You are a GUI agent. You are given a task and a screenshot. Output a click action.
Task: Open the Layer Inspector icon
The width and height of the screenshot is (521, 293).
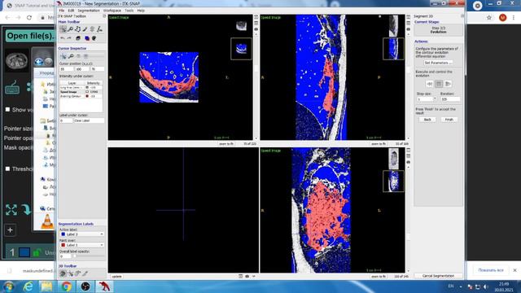[78, 38]
